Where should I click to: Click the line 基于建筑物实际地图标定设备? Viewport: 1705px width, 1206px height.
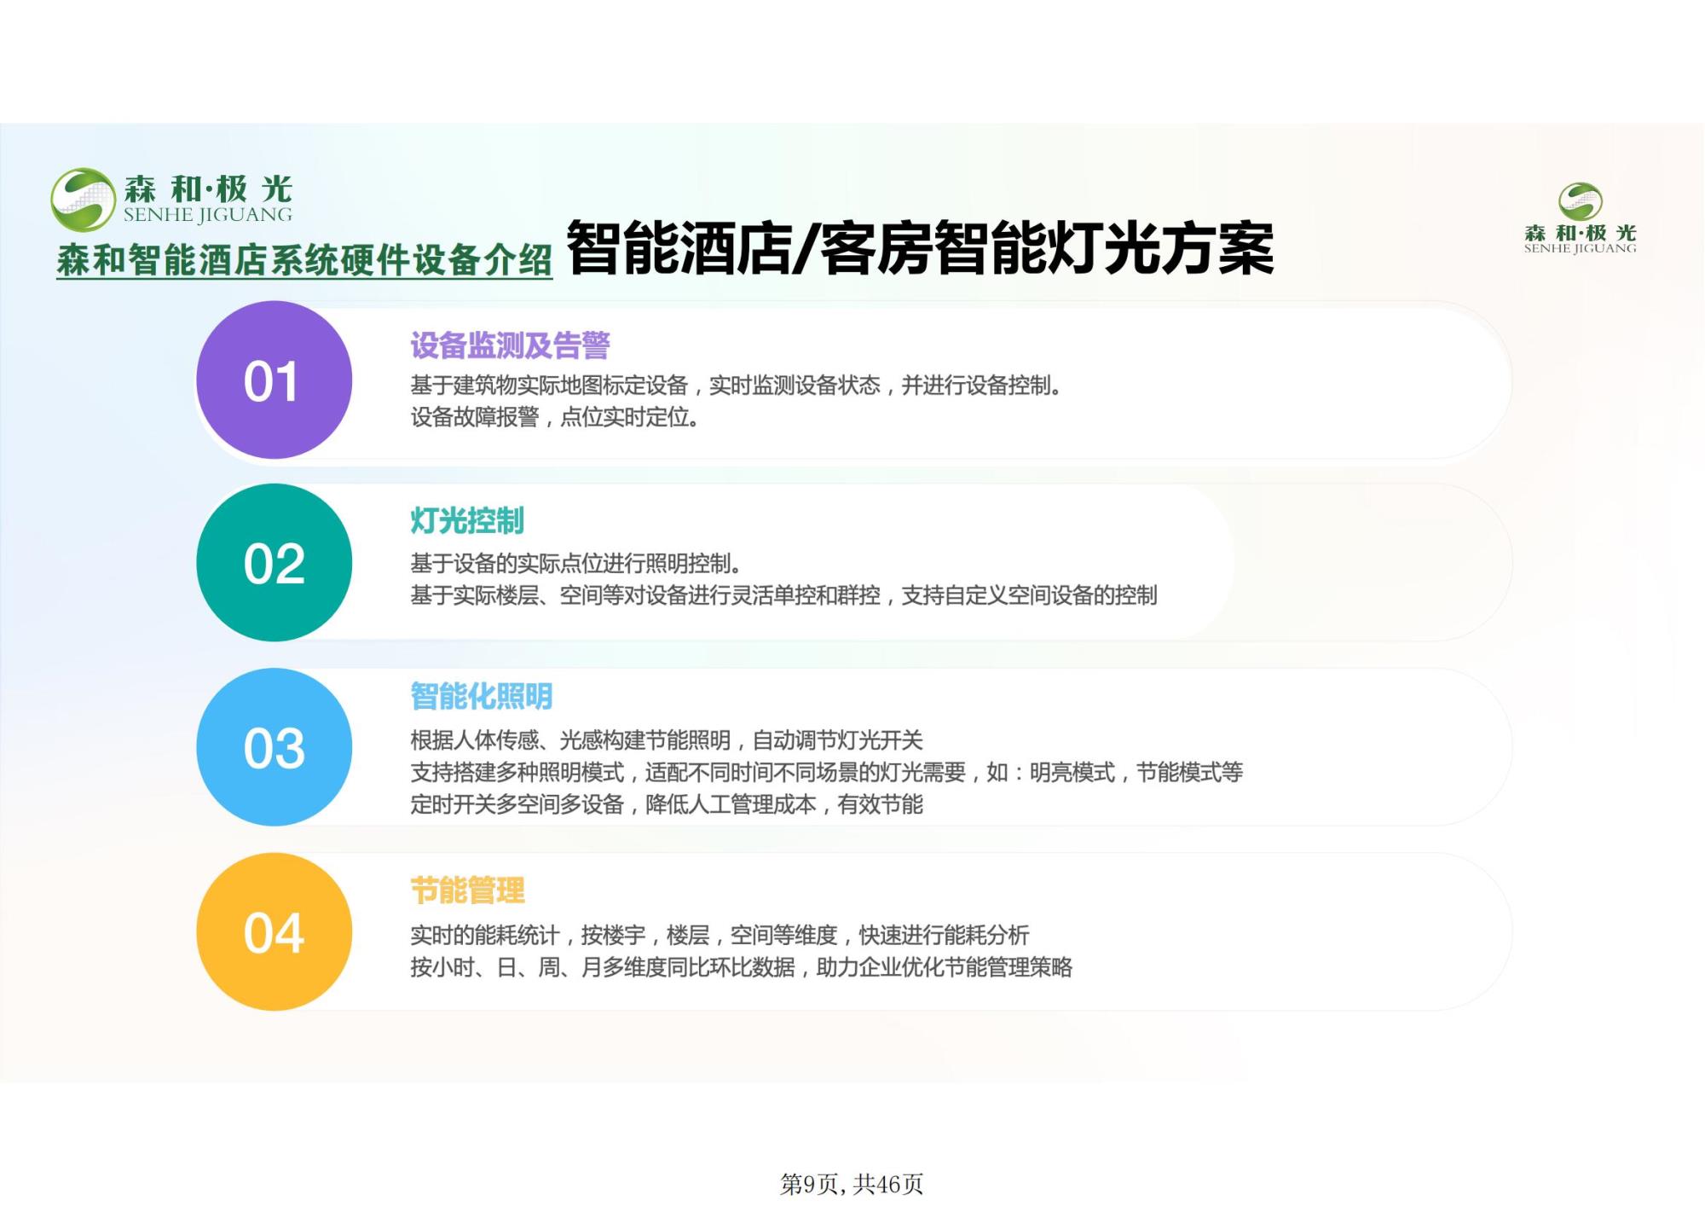[737, 386]
